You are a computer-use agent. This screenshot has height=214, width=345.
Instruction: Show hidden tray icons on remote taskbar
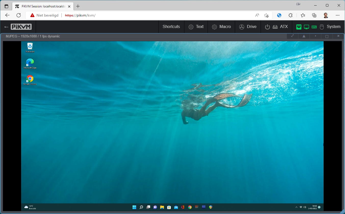point(296,207)
